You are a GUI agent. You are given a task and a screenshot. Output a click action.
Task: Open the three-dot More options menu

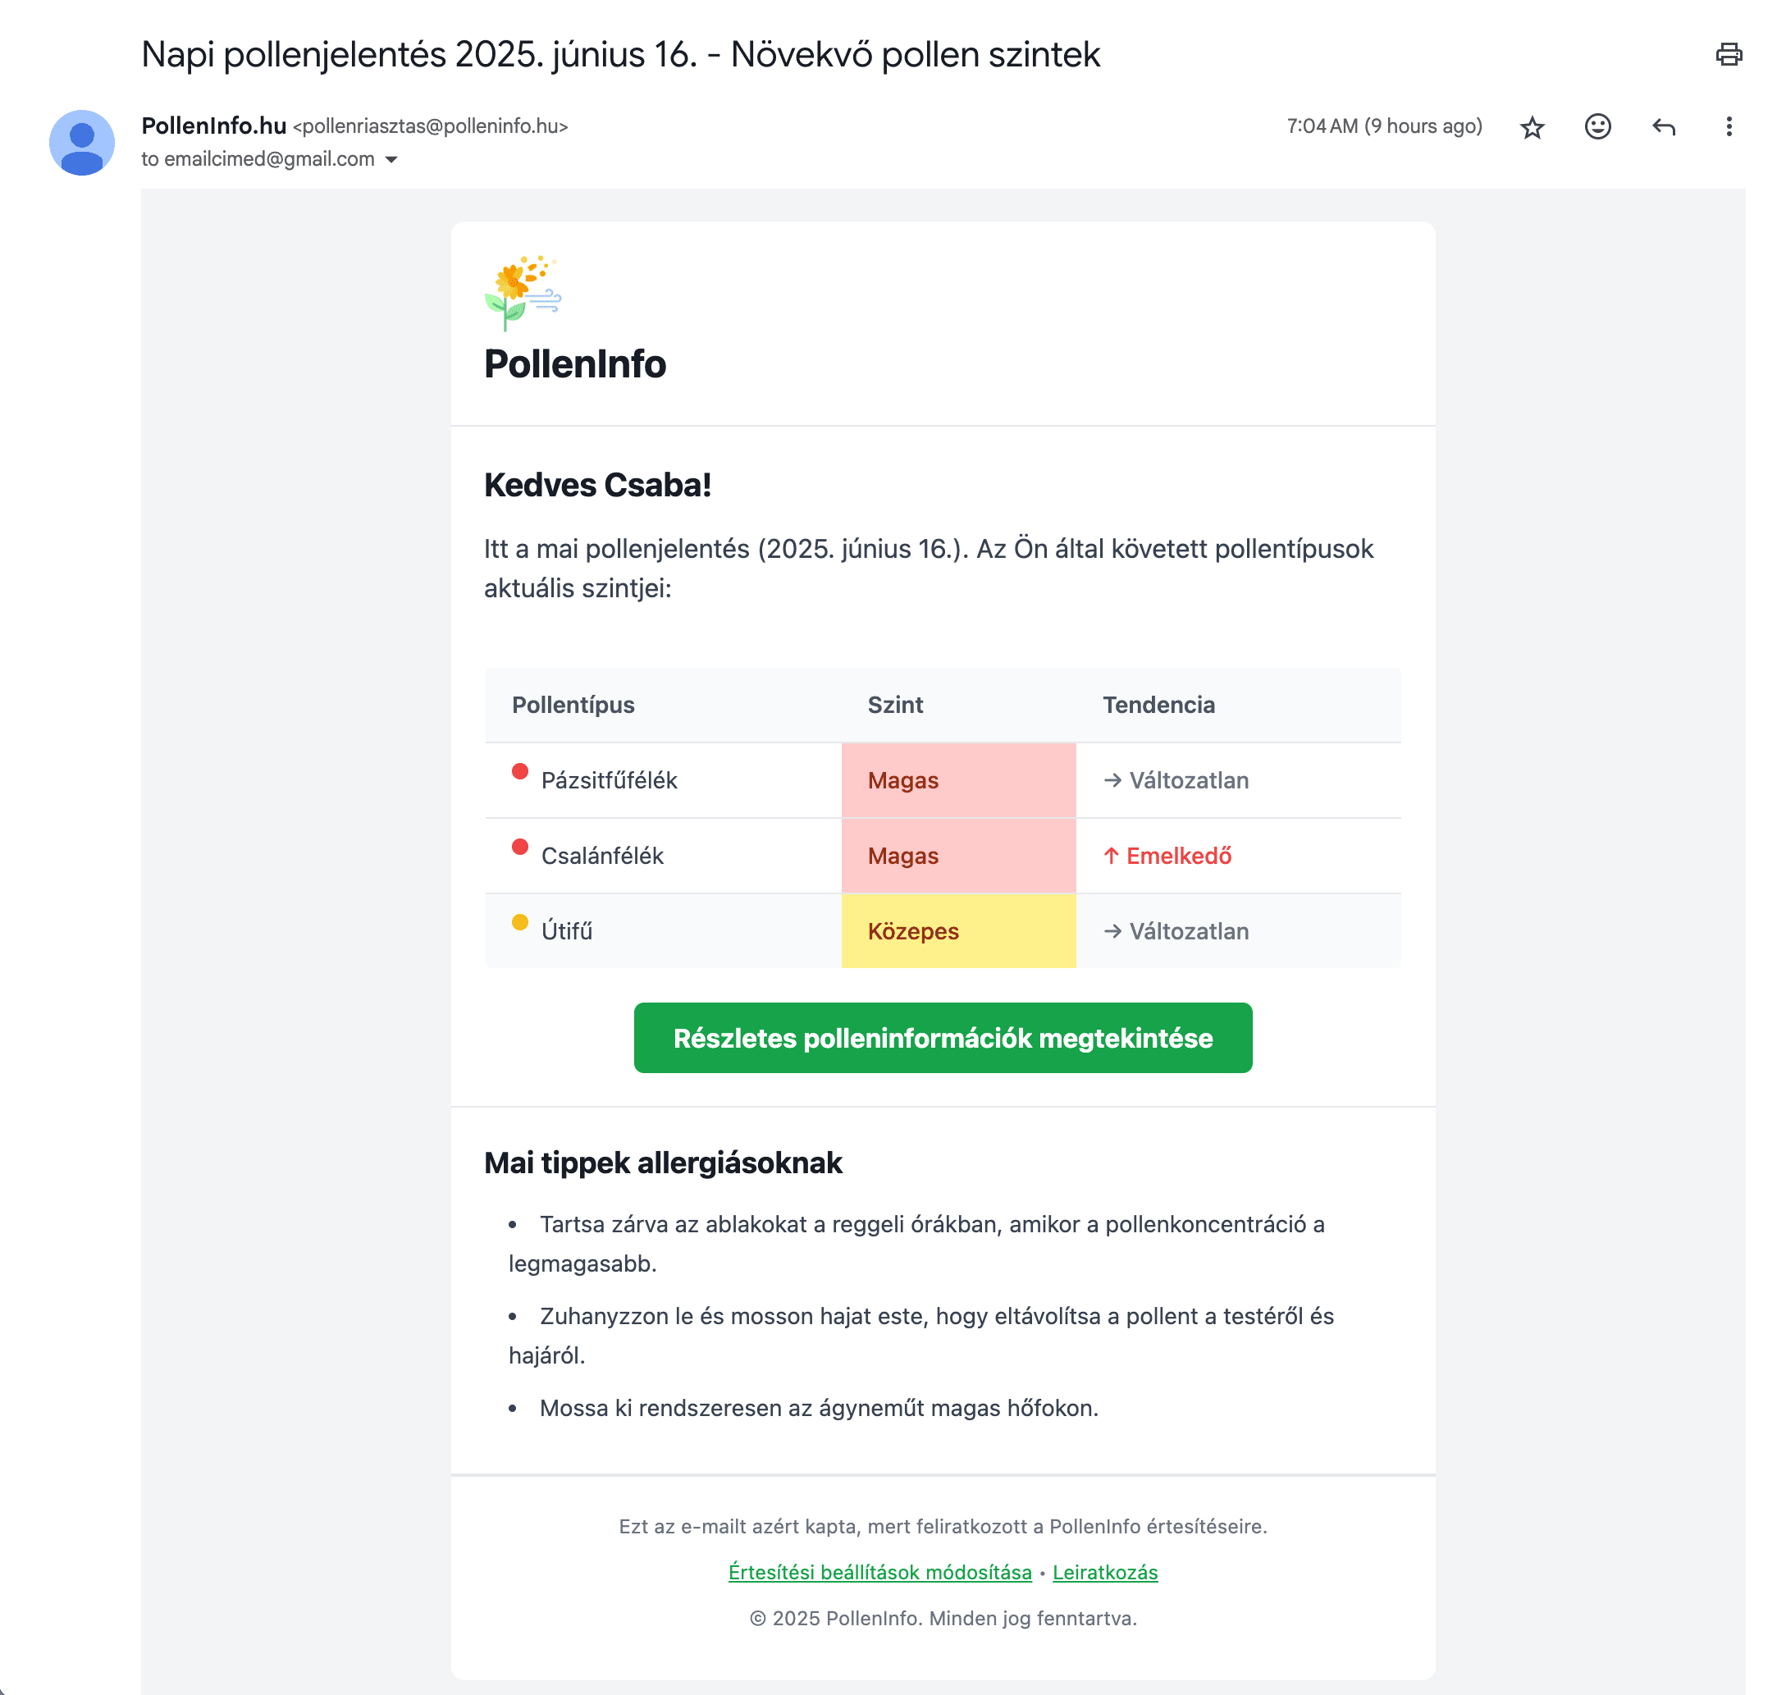1729,126
